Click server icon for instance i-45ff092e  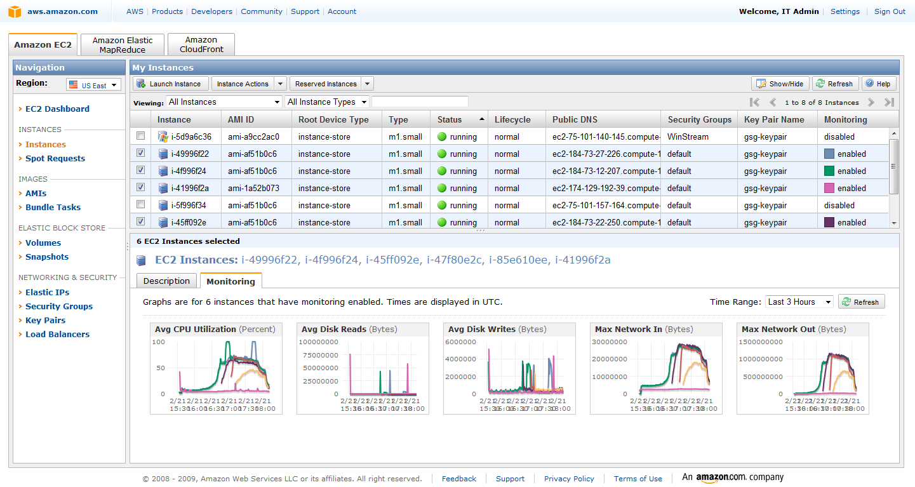click(x=163, y=222)
